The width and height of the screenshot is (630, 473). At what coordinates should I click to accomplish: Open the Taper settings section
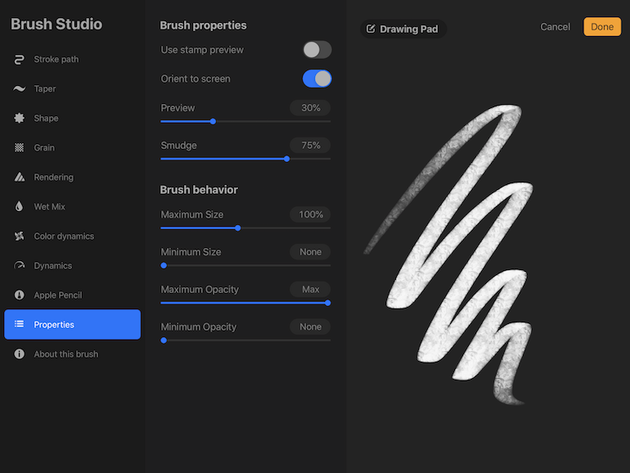click(x=72, y=89)
